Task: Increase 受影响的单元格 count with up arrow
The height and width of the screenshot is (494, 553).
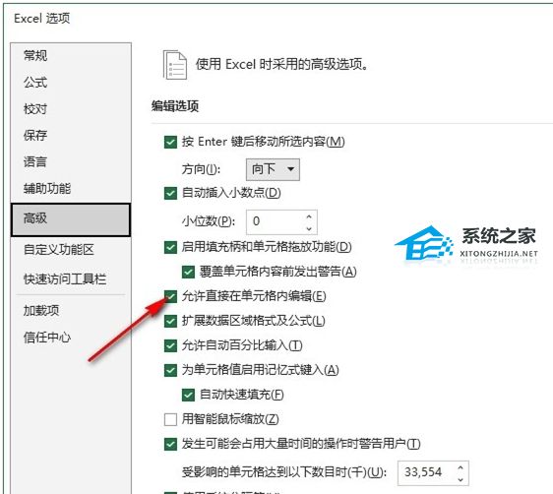Action: (461, 467)
